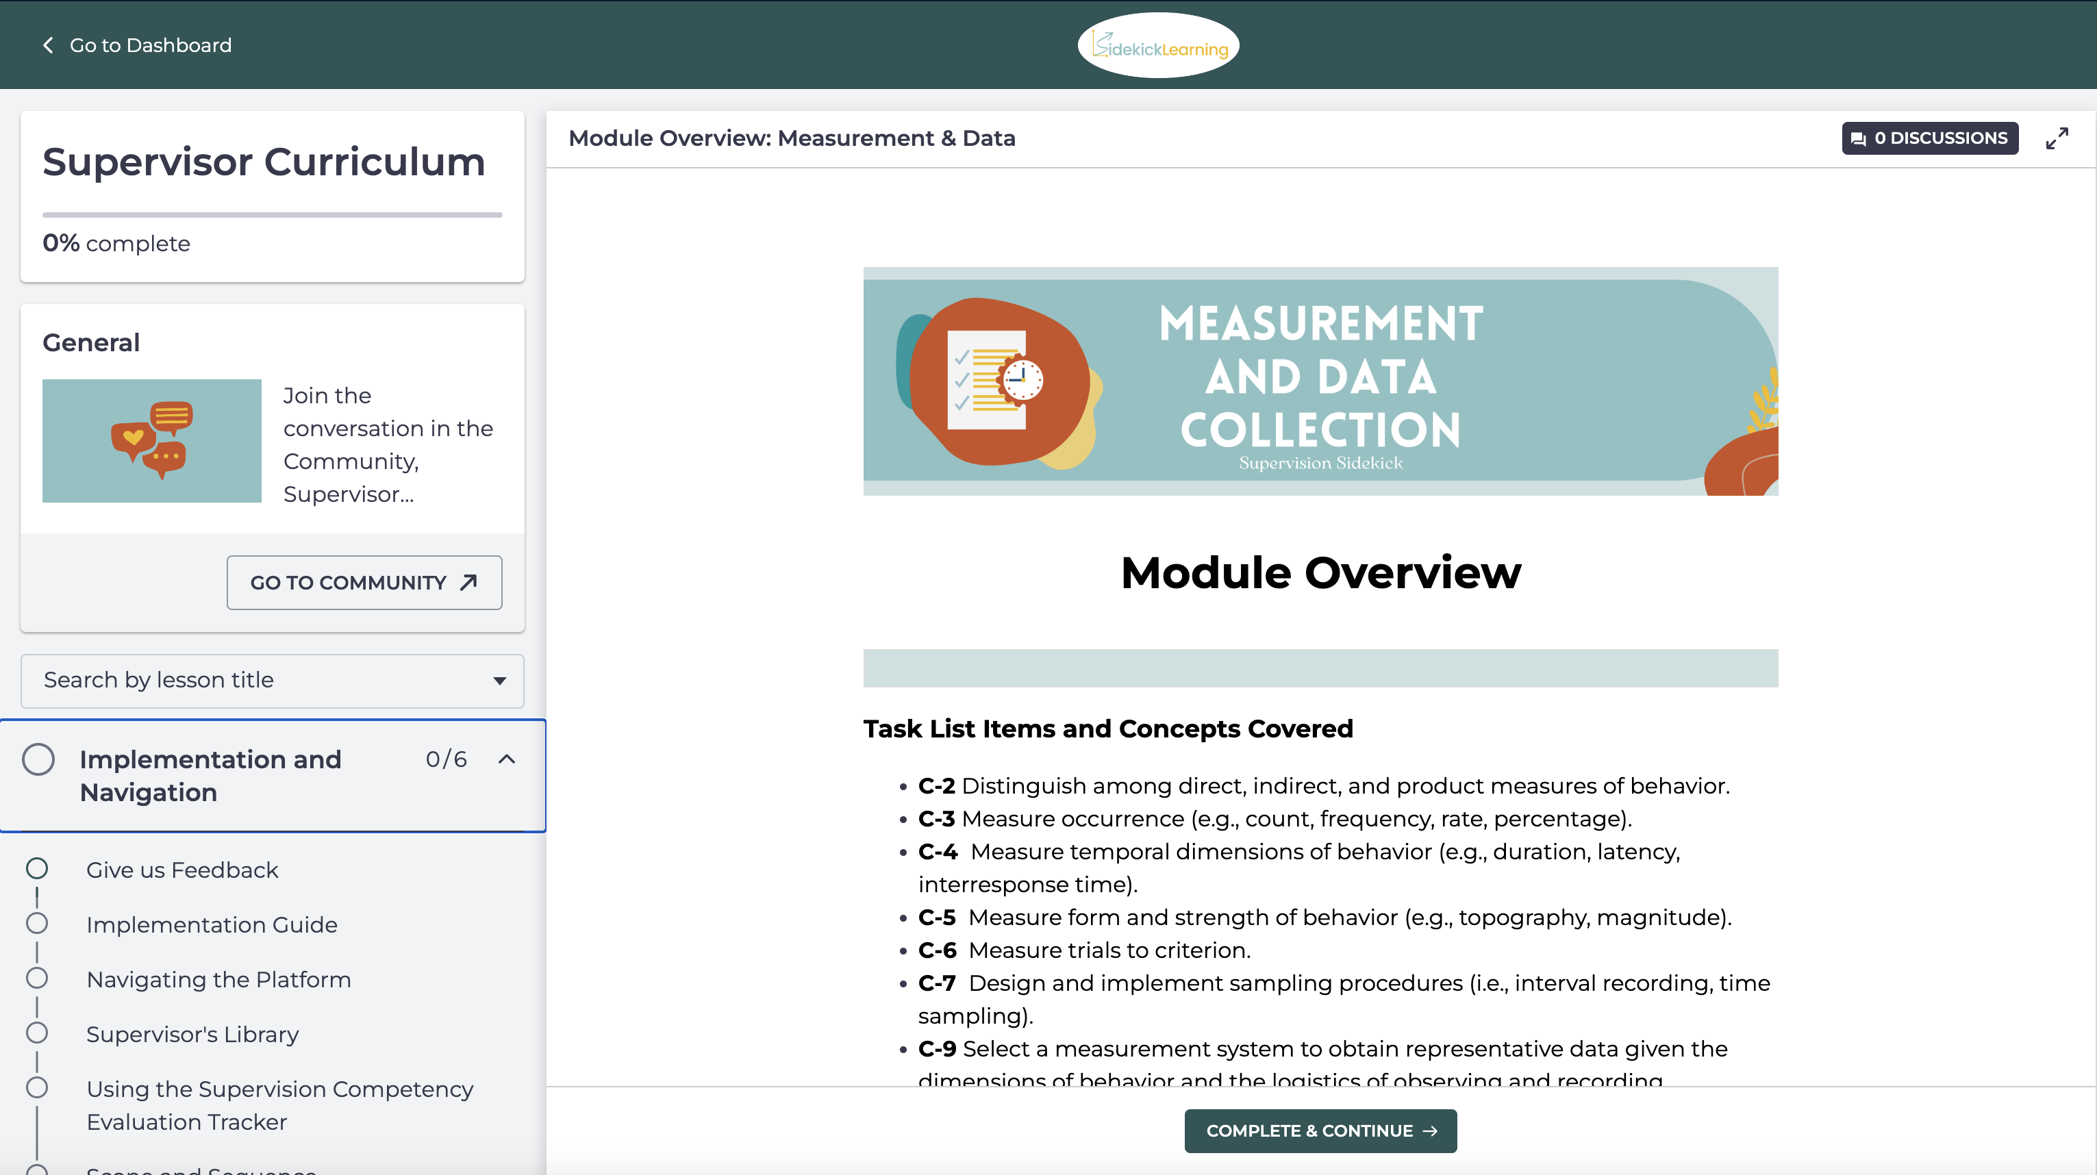Screen dimensions: 2097x1175
Task: Click the Community speech bubbles thumbnail
Action: coord(151,441)
